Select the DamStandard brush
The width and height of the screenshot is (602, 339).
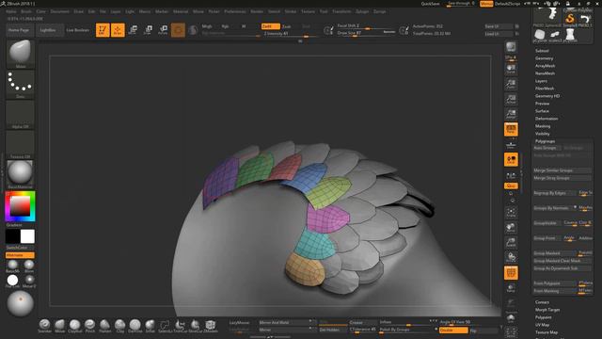point(135,326)
